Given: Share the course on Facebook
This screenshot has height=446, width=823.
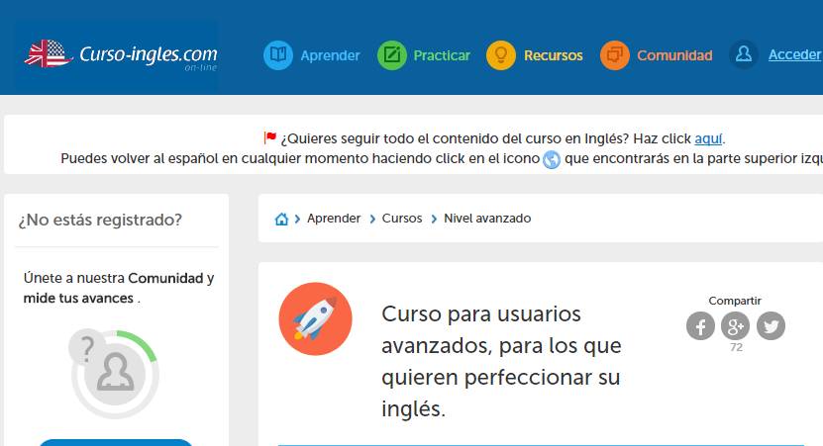Looking at the screenshot, I should pos(700,325).
